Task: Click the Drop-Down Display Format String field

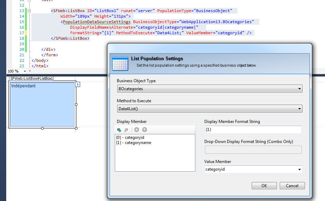Action: [x=253, y=150]
